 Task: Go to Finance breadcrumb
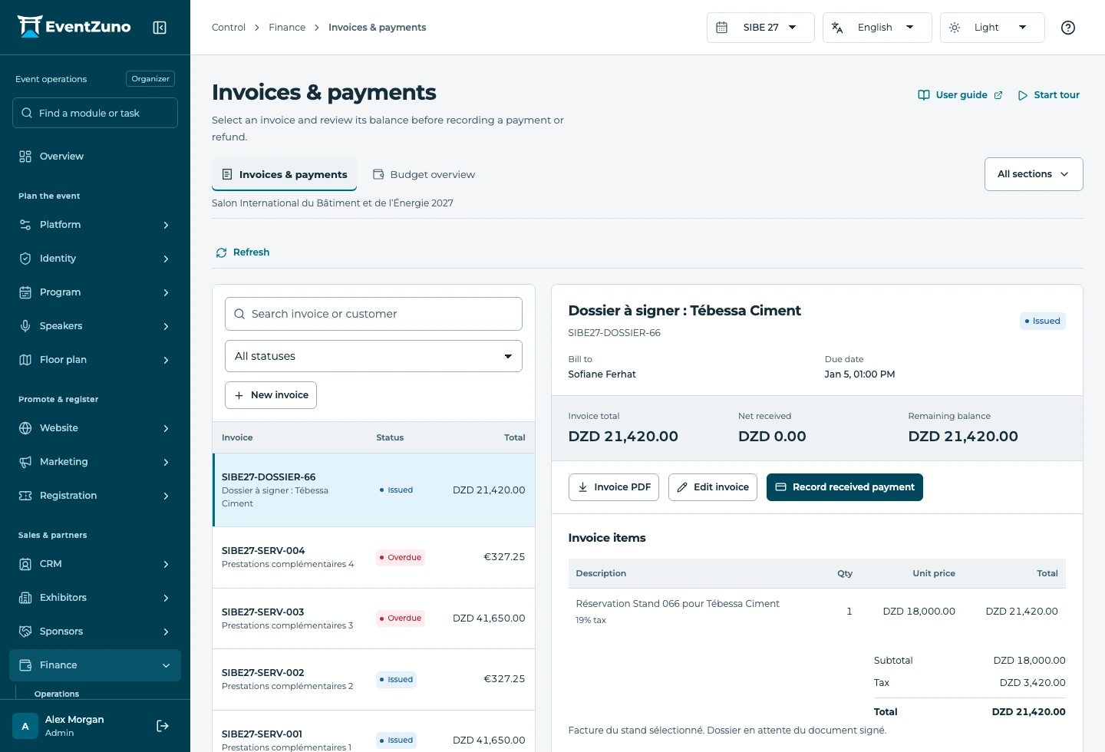click(287, 28)
